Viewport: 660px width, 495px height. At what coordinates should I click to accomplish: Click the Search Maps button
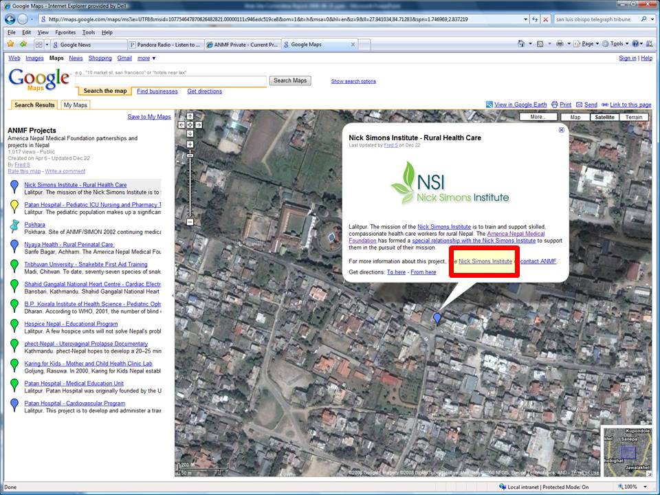291,80
